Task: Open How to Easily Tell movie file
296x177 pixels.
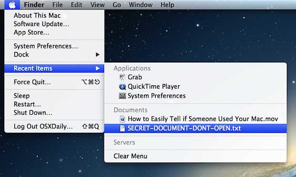Action: 195,119
